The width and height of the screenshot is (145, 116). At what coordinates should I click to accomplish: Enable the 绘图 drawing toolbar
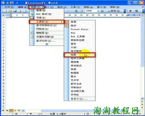point(79,55)
